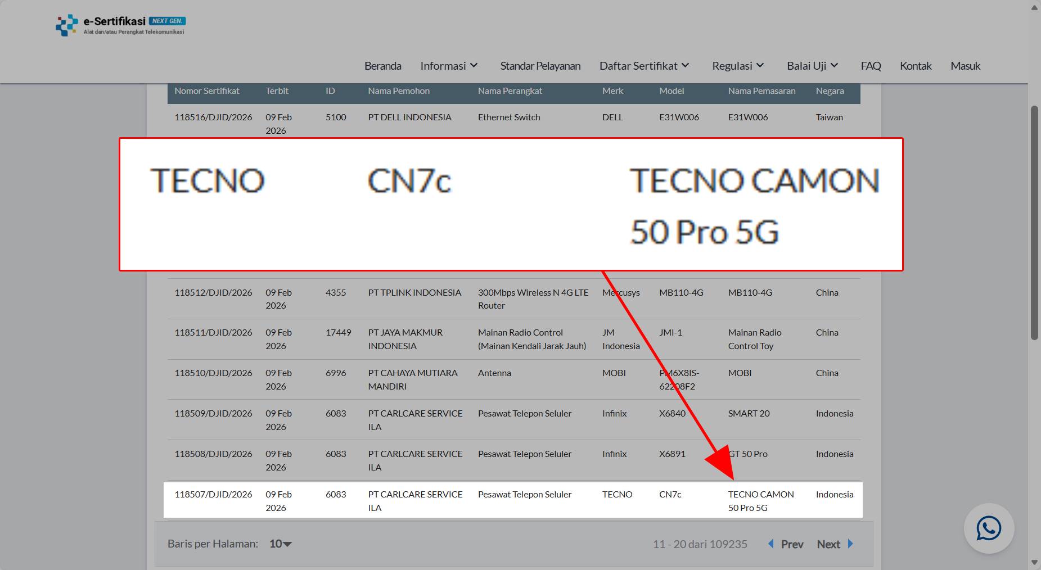Open the WhatsApp chat button

coord(989,528)
